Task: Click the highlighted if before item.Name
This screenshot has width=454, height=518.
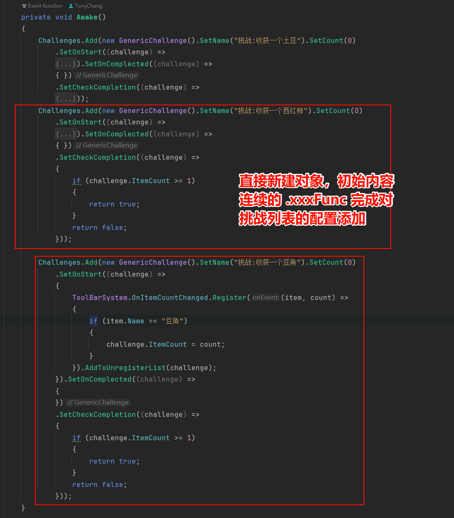Action: pyautogui.click(x=94, y=321)
